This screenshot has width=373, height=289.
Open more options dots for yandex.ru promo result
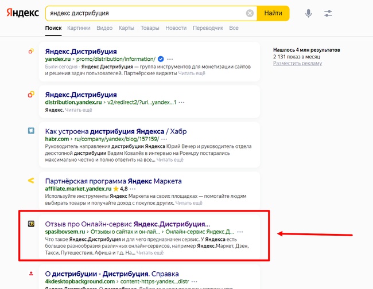(x=170, y=59)
